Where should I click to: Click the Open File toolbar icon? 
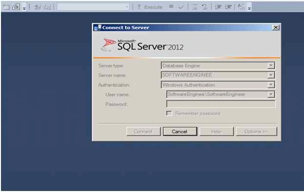tap(6, 7)
